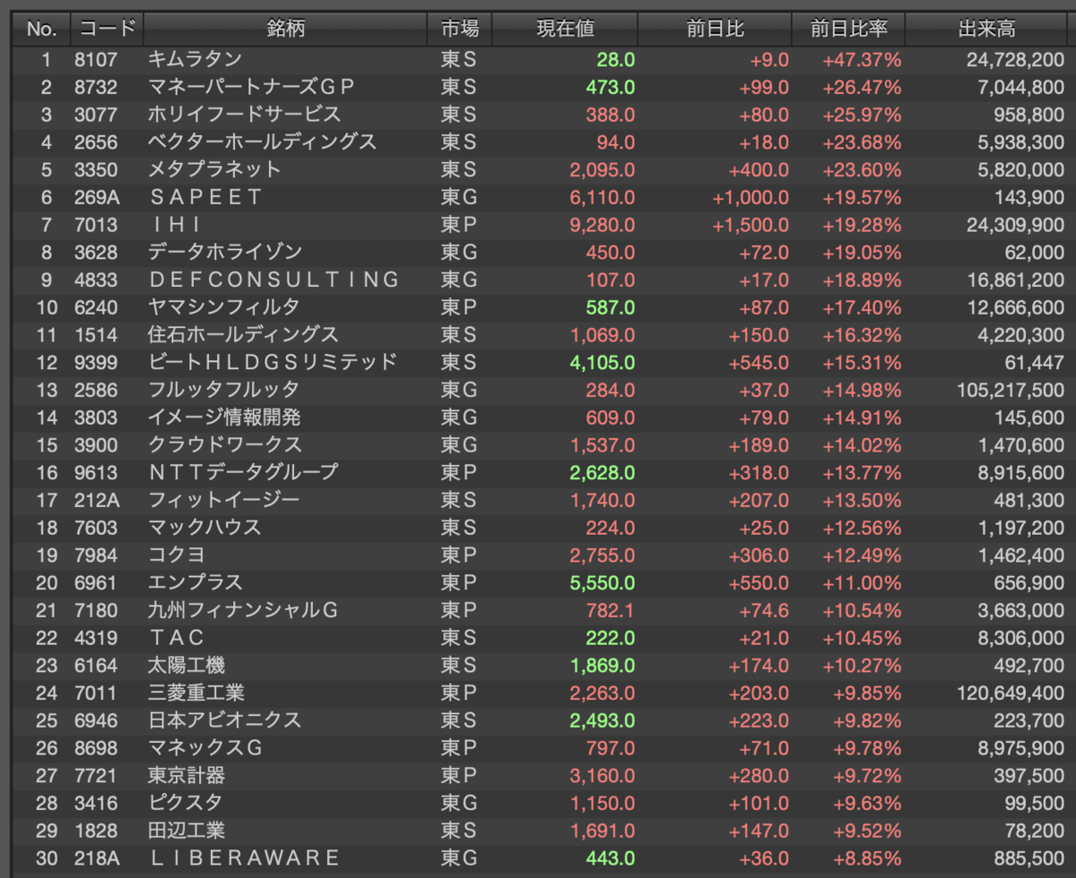
Task: Select the データホライゾン stock name
Action: 225,252
